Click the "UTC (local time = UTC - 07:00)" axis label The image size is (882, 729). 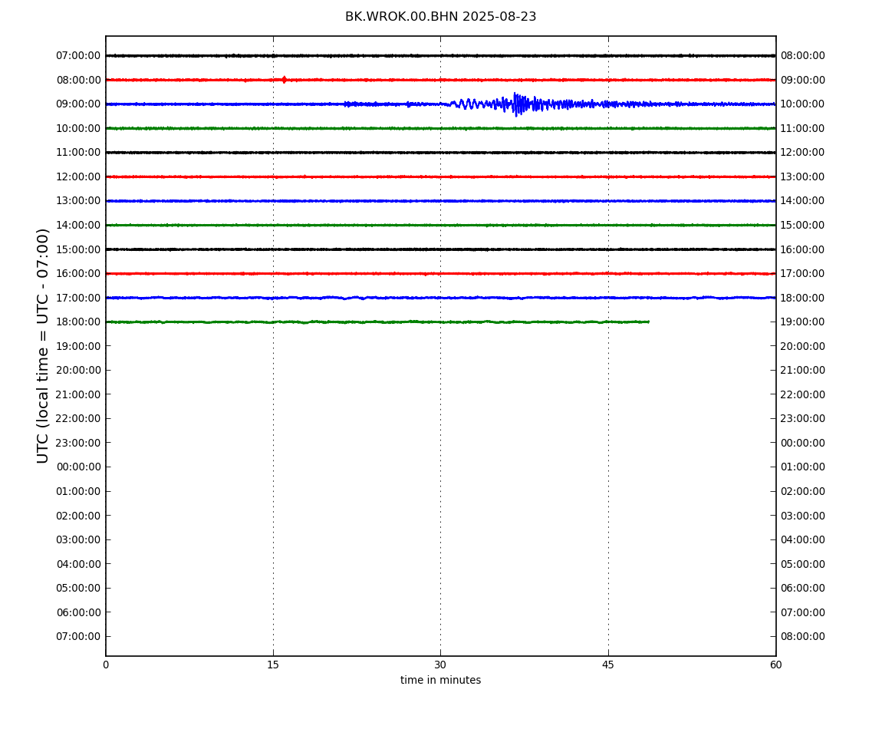tap(43, 345)
